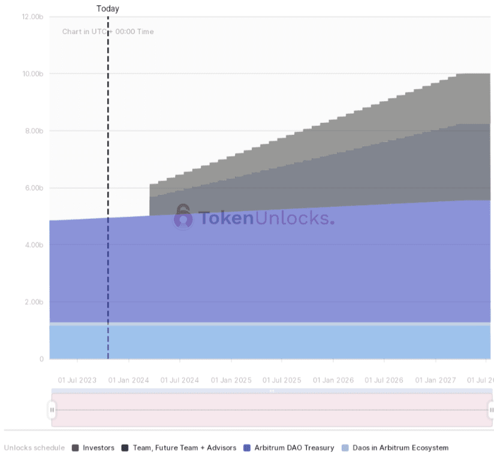Toggle visibility of the Investors series

pos(93,447)
